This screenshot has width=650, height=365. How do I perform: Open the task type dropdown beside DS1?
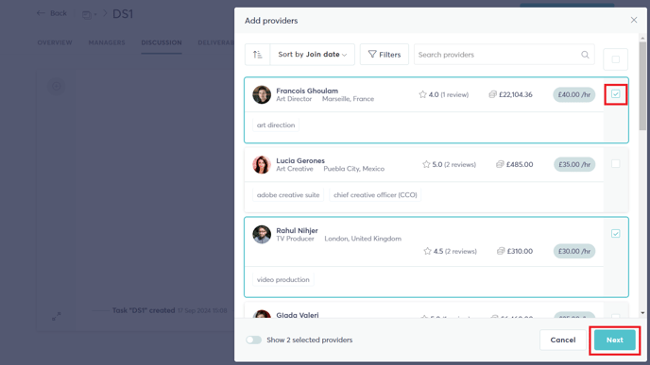(x=89, y=15)
